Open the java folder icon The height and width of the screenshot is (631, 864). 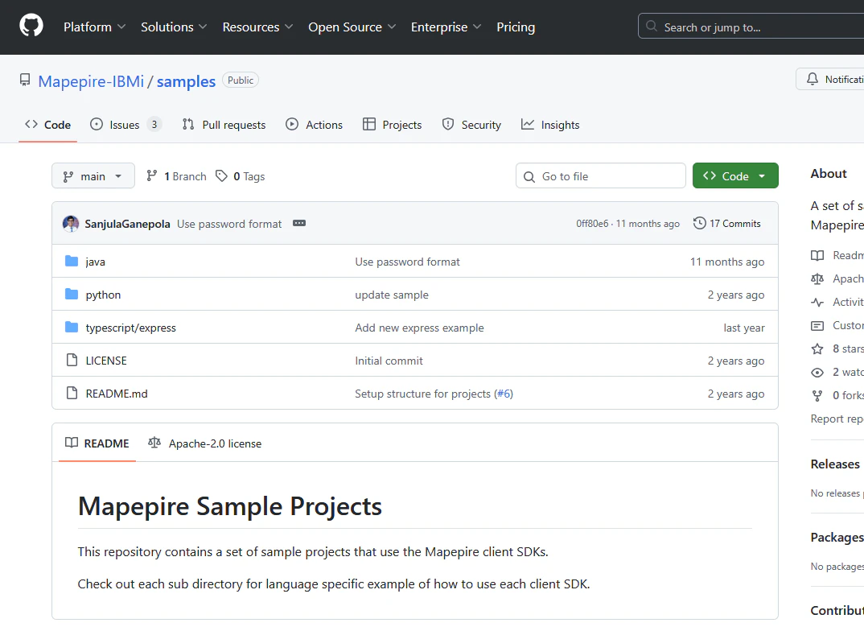(x=72, y=262)
